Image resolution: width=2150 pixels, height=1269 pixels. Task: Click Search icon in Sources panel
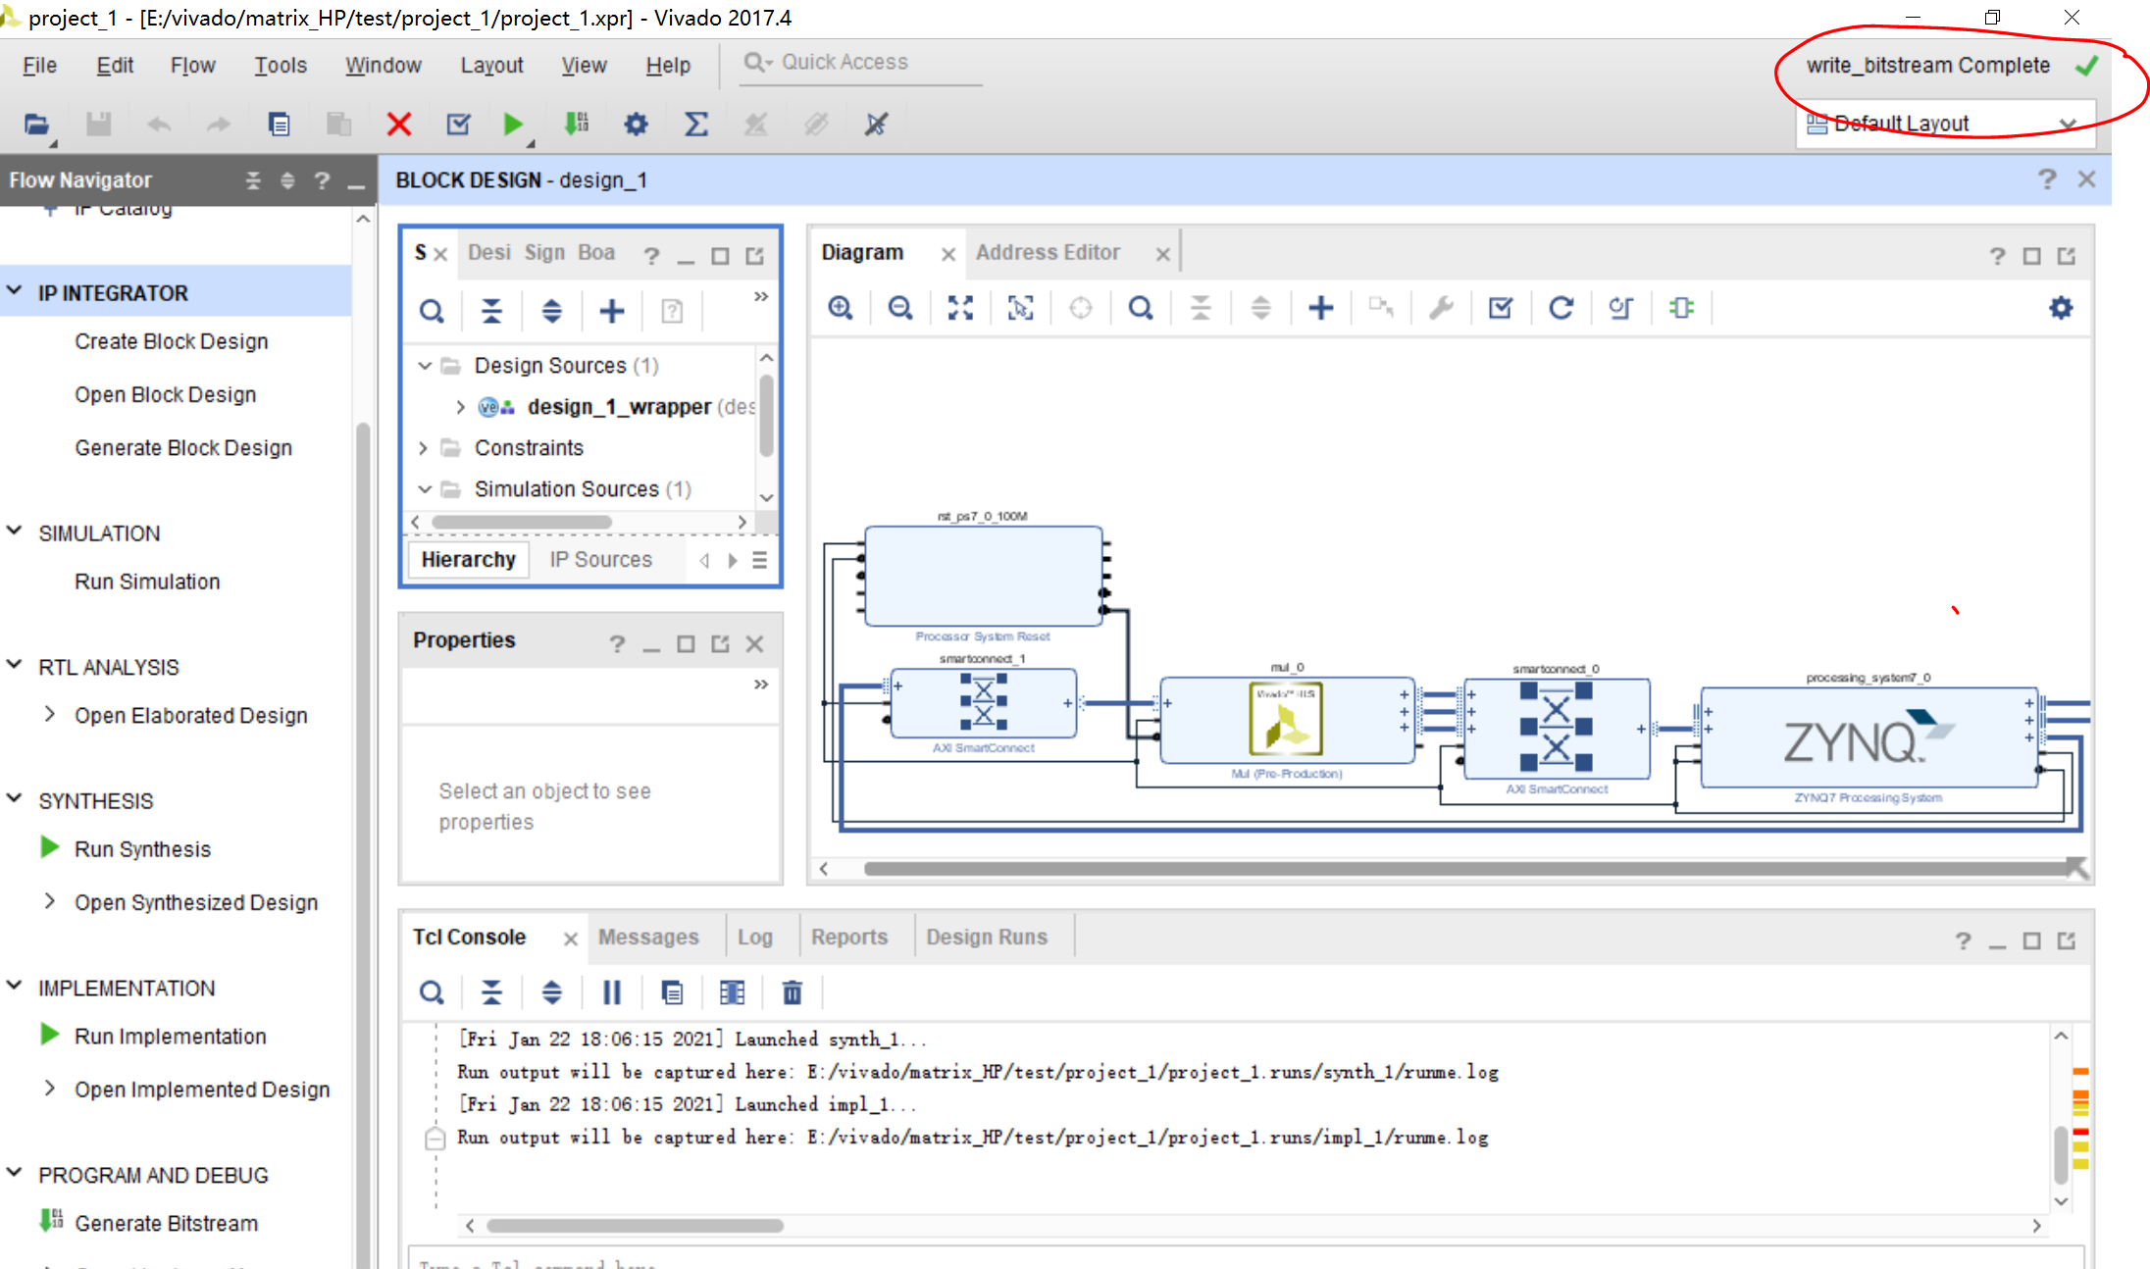(432, 311)
